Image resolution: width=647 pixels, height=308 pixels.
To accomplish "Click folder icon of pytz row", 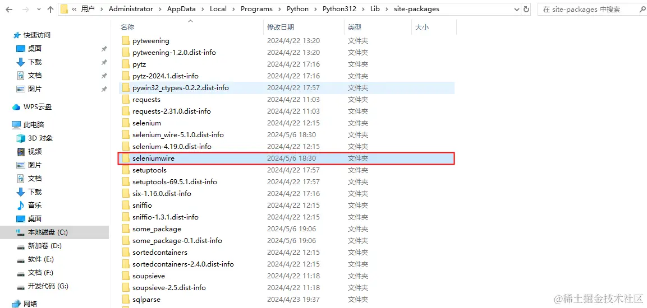I will tap(126, 64).
